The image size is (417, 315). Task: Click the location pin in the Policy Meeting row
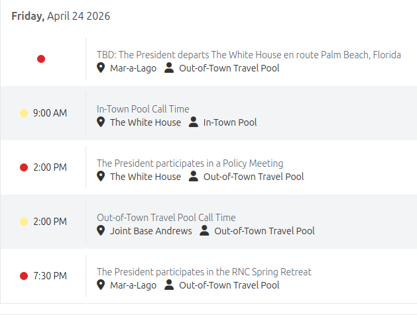click(101, 176)
